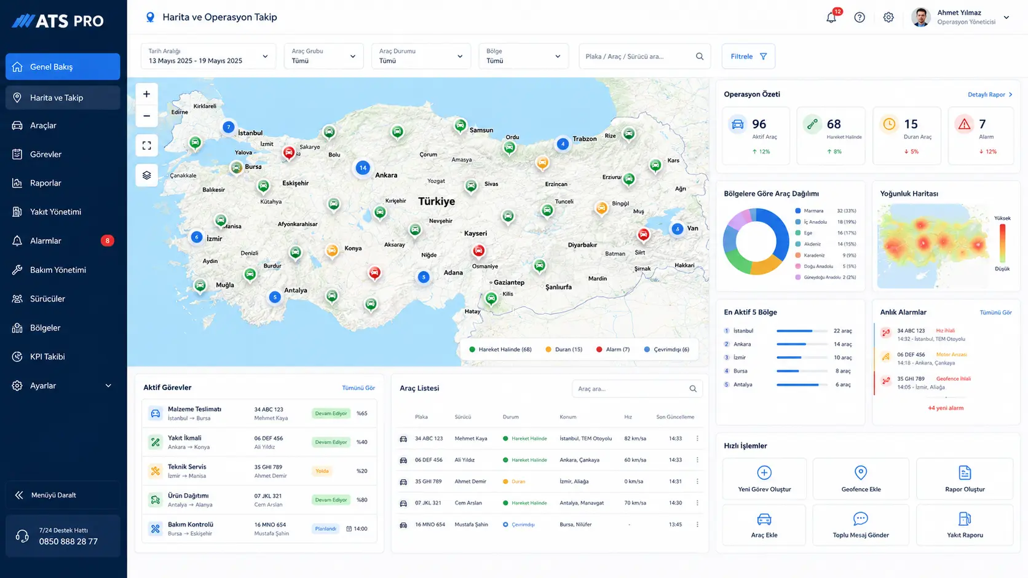Image resolution: width=1028 pixels, height=578 pixels.
Task: Click the Geofence Ekle pin icon
Action: (x=861, y=472)
